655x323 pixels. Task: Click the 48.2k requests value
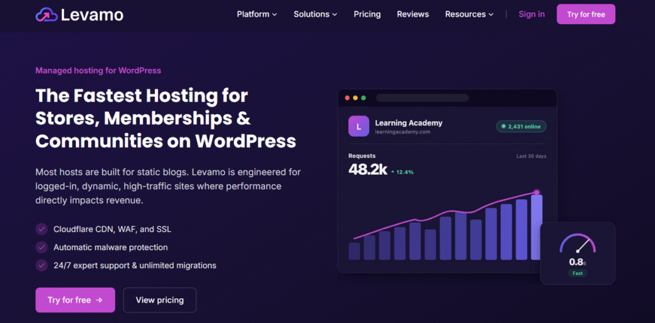(368, 170)
